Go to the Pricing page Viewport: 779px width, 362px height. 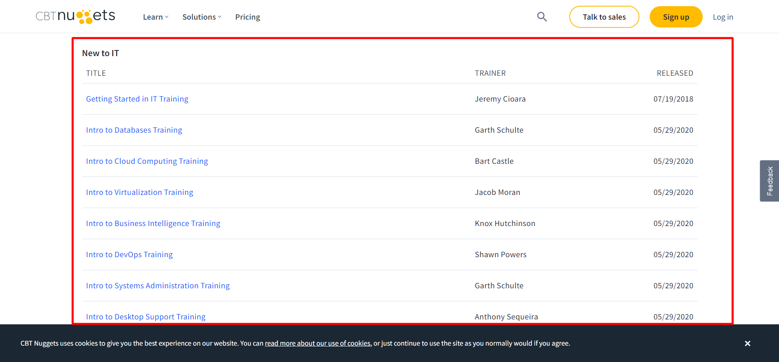coord(247,17)
